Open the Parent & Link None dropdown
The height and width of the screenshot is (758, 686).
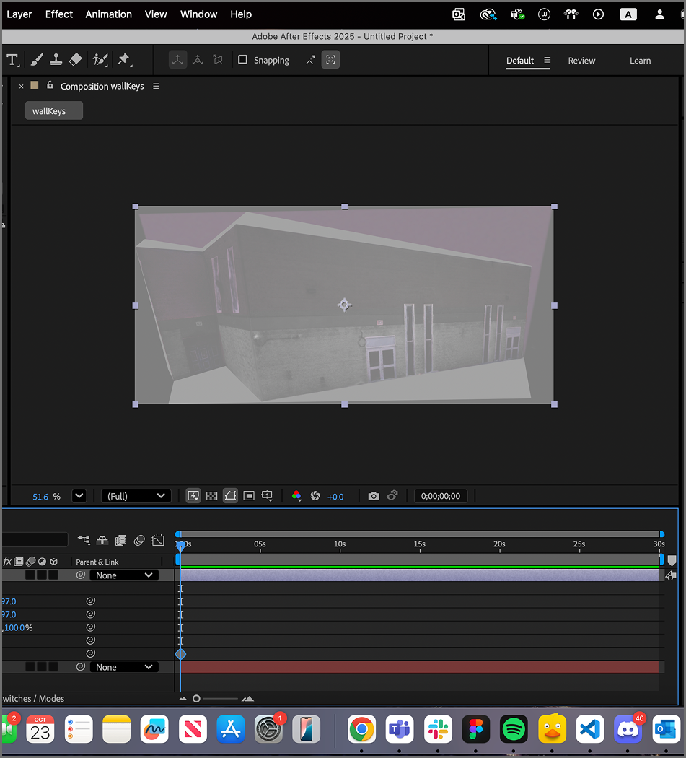[123, 575]
